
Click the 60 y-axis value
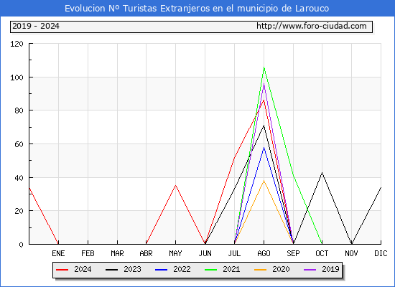click(x=19, y=144)
